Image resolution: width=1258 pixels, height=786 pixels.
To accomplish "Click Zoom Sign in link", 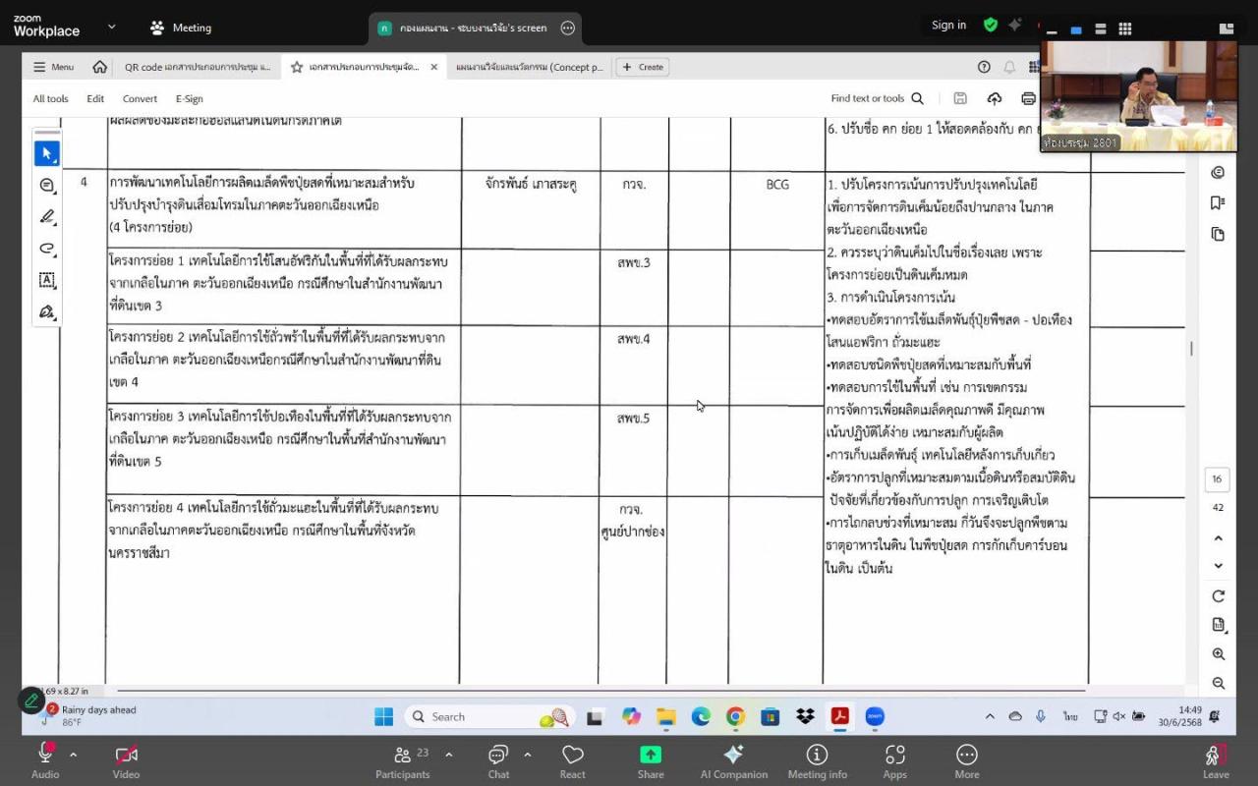I will 948,26.
